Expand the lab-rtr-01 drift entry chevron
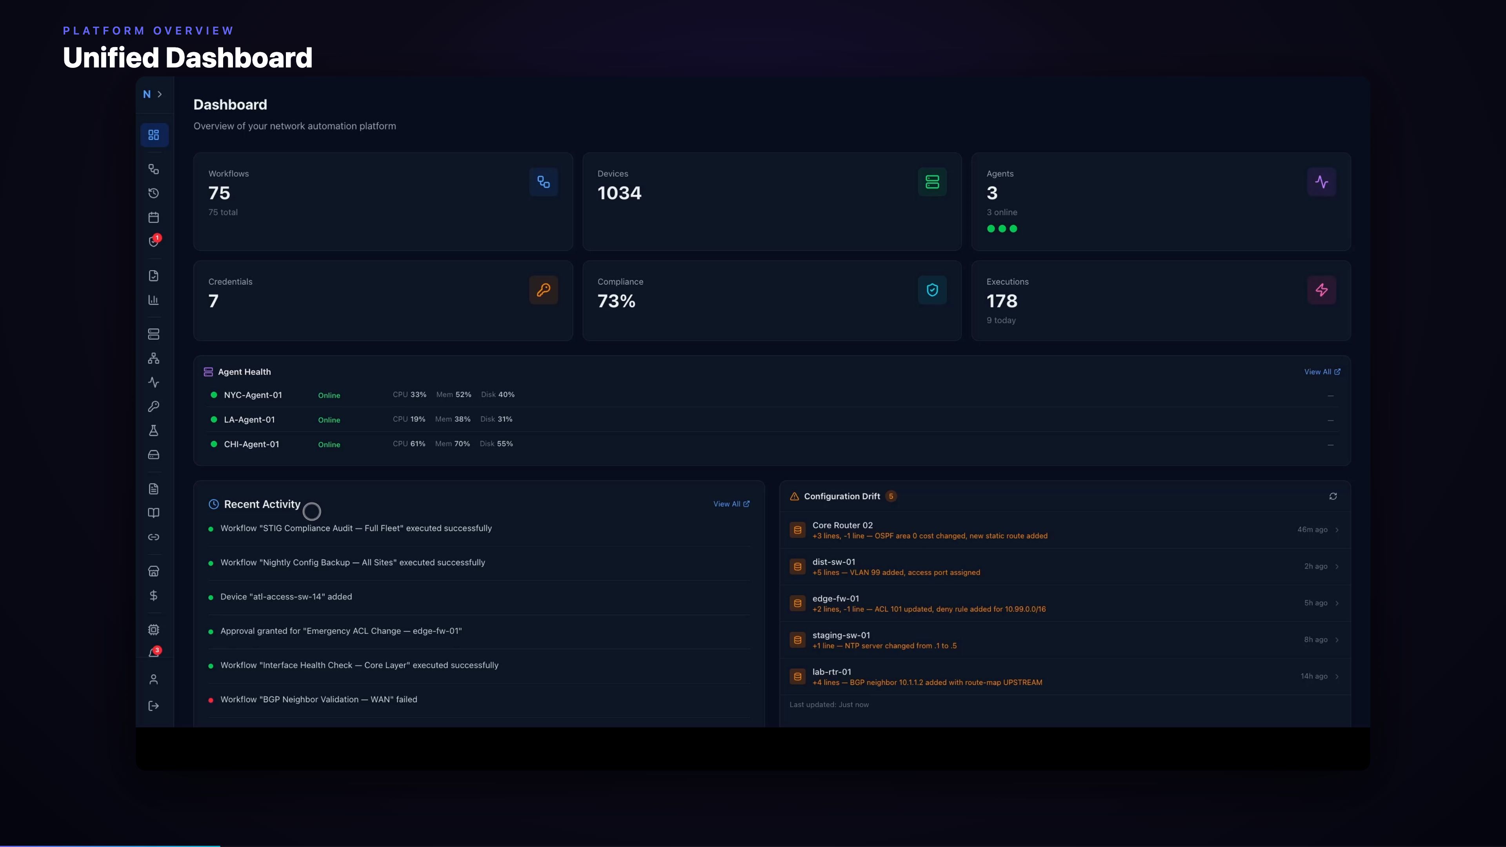1506x847 pixels. (x=1337, y=676)
